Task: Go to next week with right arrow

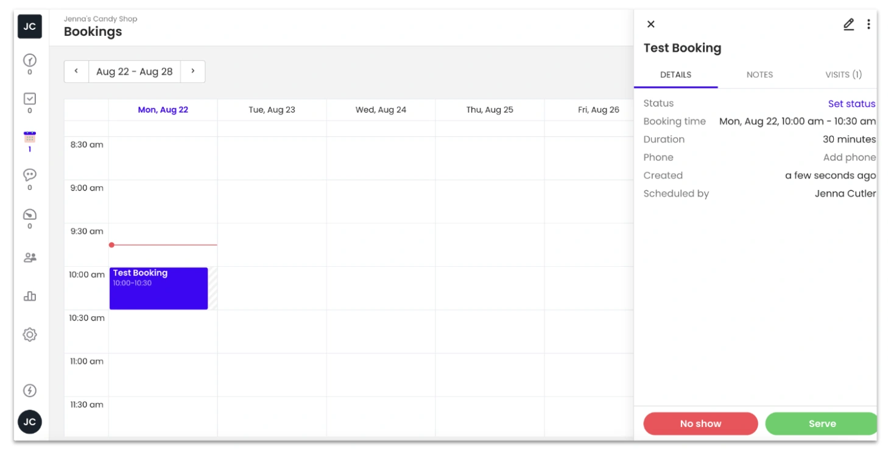Action: (192, 71)
